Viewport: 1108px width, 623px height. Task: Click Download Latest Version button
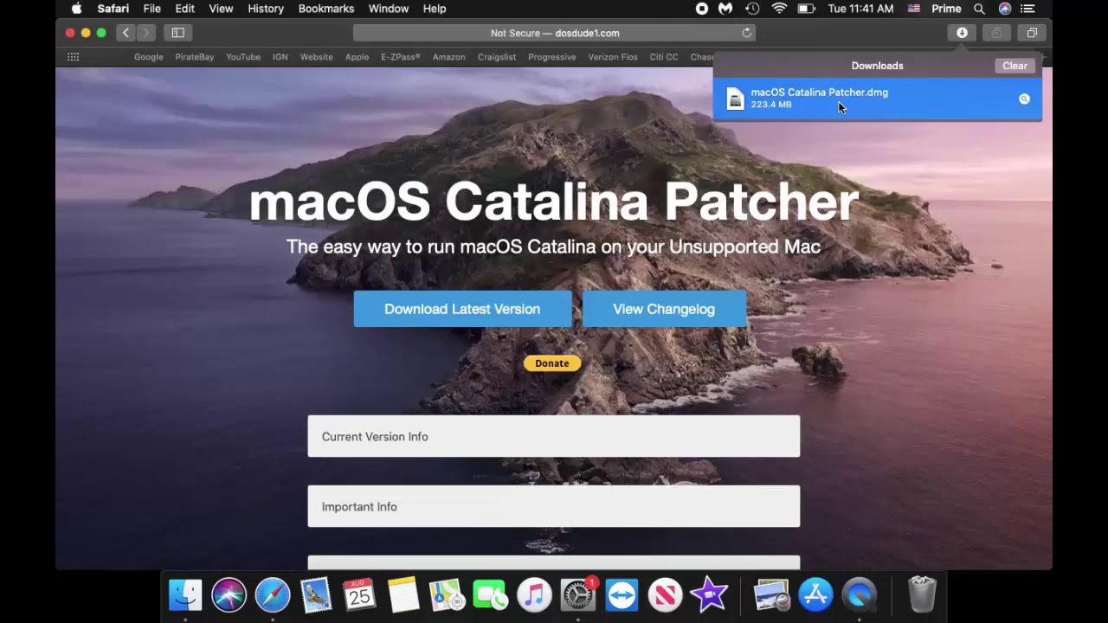(462, 309)
